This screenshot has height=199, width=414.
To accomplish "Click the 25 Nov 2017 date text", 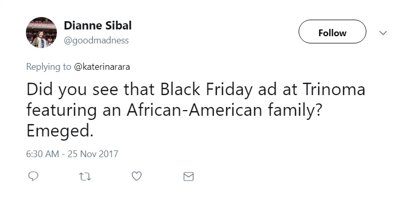I will [93, 154].
